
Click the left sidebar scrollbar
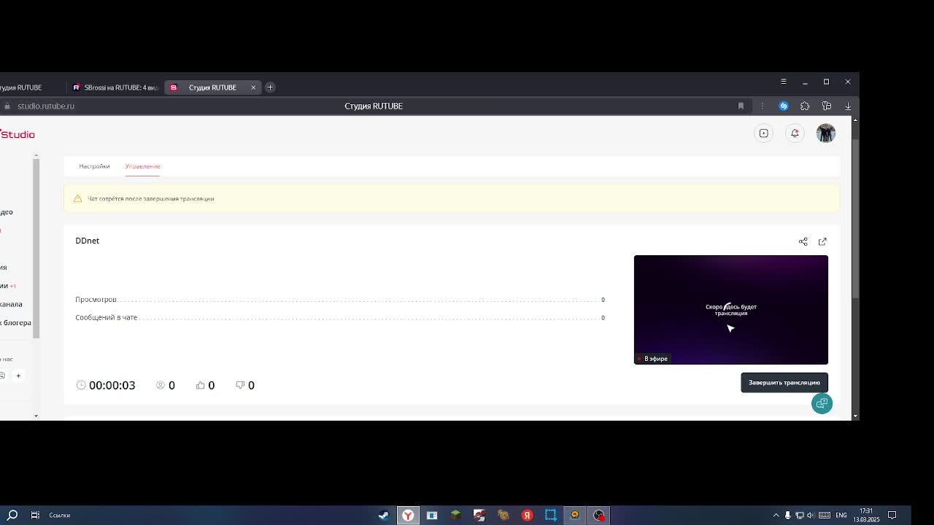36,249
